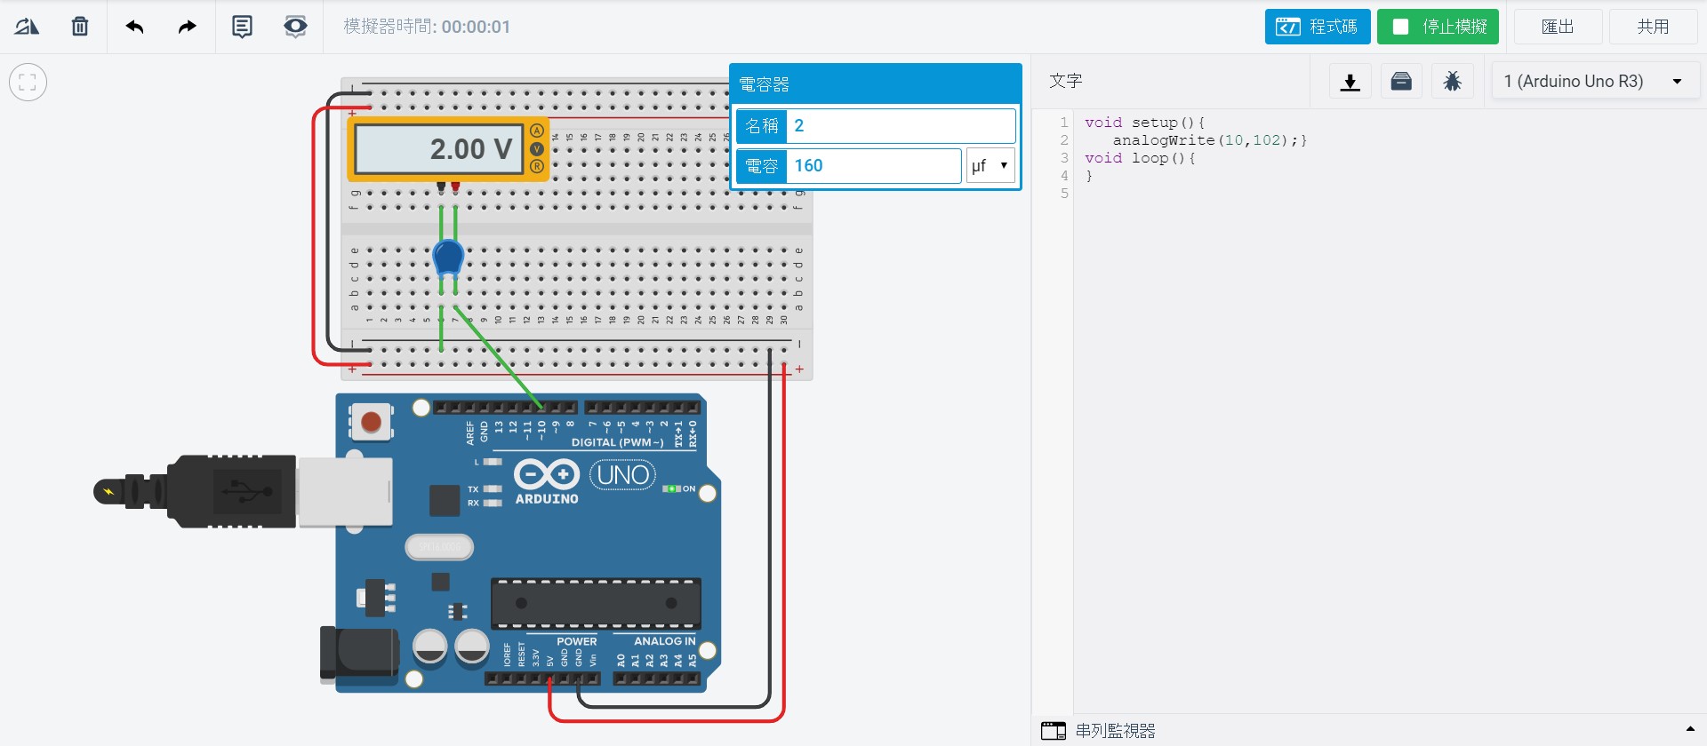Viewport: 1707px width, 746px height.
Task: Open the notes tool
Action: point(242,27)
